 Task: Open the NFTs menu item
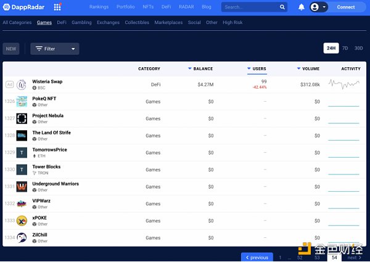tap(148, 7)
